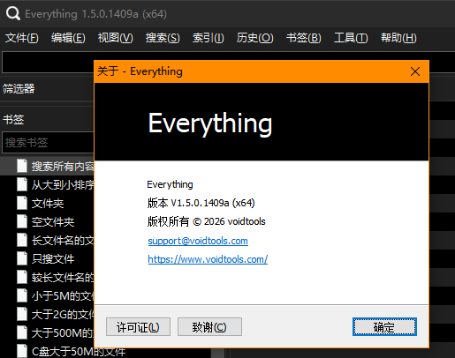Image resolution: width=455 pixels, height=358 pixels.
Task: Open the 帮助(H) menu
Action: (x=398, y=38)
